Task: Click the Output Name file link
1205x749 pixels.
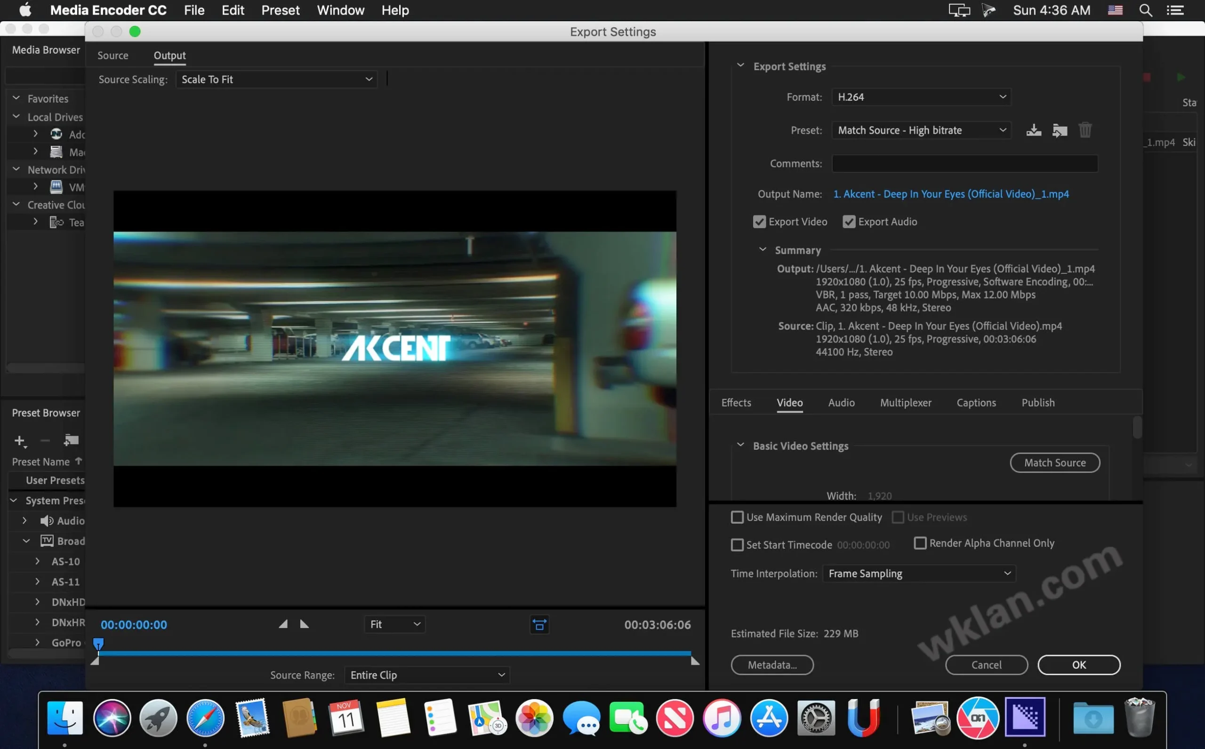Action: coord(950,193)
